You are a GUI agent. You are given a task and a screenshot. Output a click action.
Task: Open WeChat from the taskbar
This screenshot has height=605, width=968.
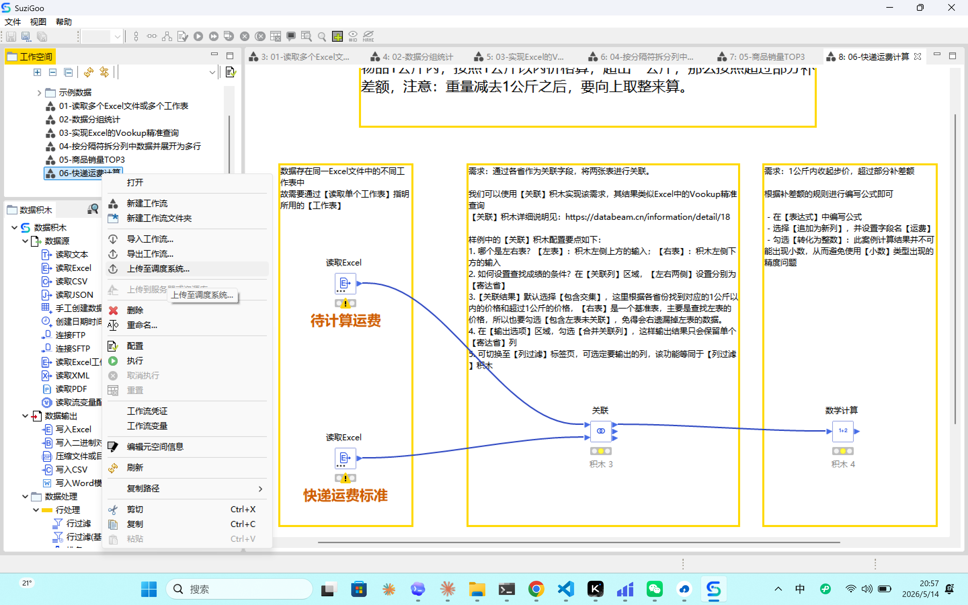pos(654,590)
